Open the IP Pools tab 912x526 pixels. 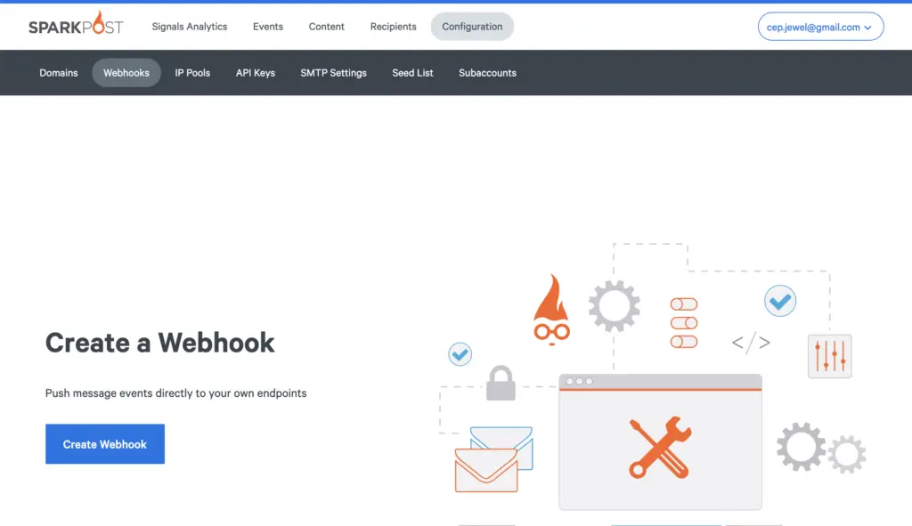coord(192,73)
